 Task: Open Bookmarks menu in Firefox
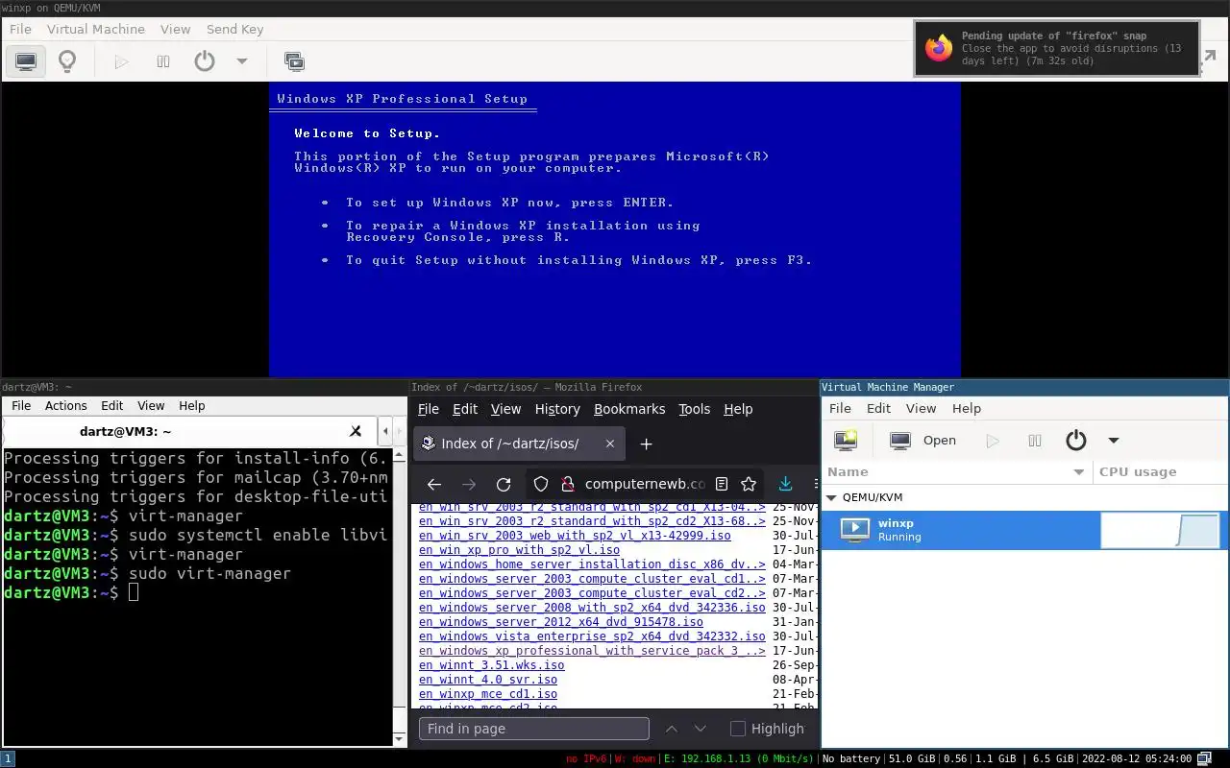(629, 409)
